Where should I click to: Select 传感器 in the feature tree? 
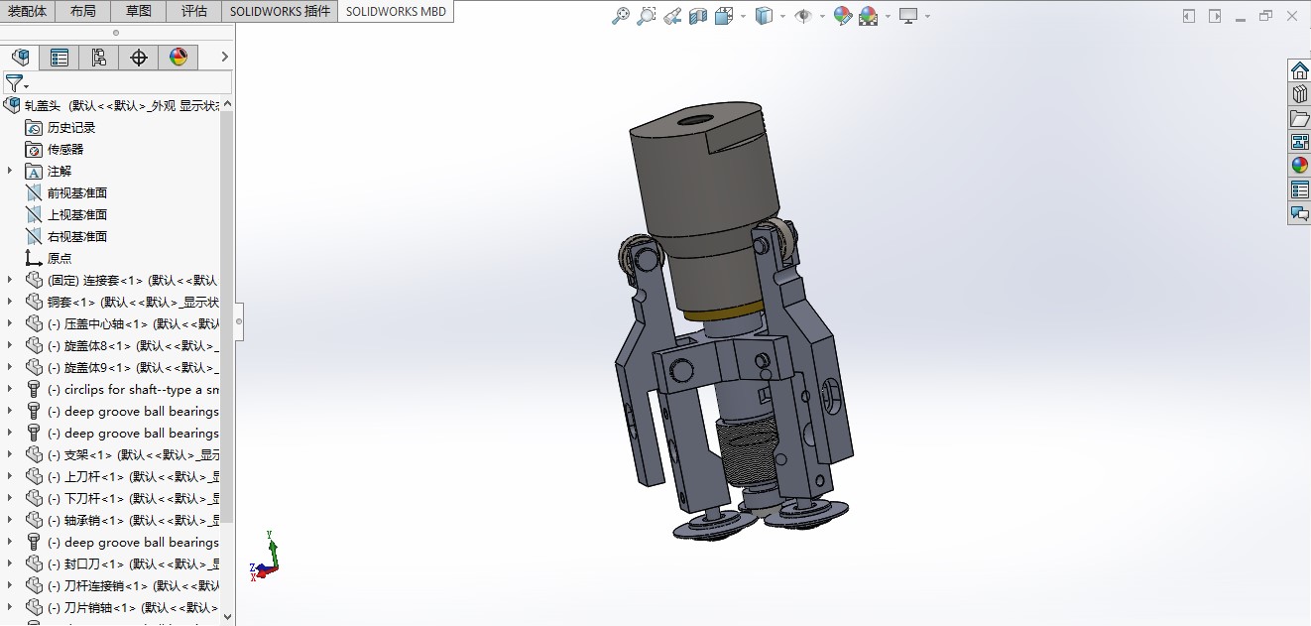(65, 149)
